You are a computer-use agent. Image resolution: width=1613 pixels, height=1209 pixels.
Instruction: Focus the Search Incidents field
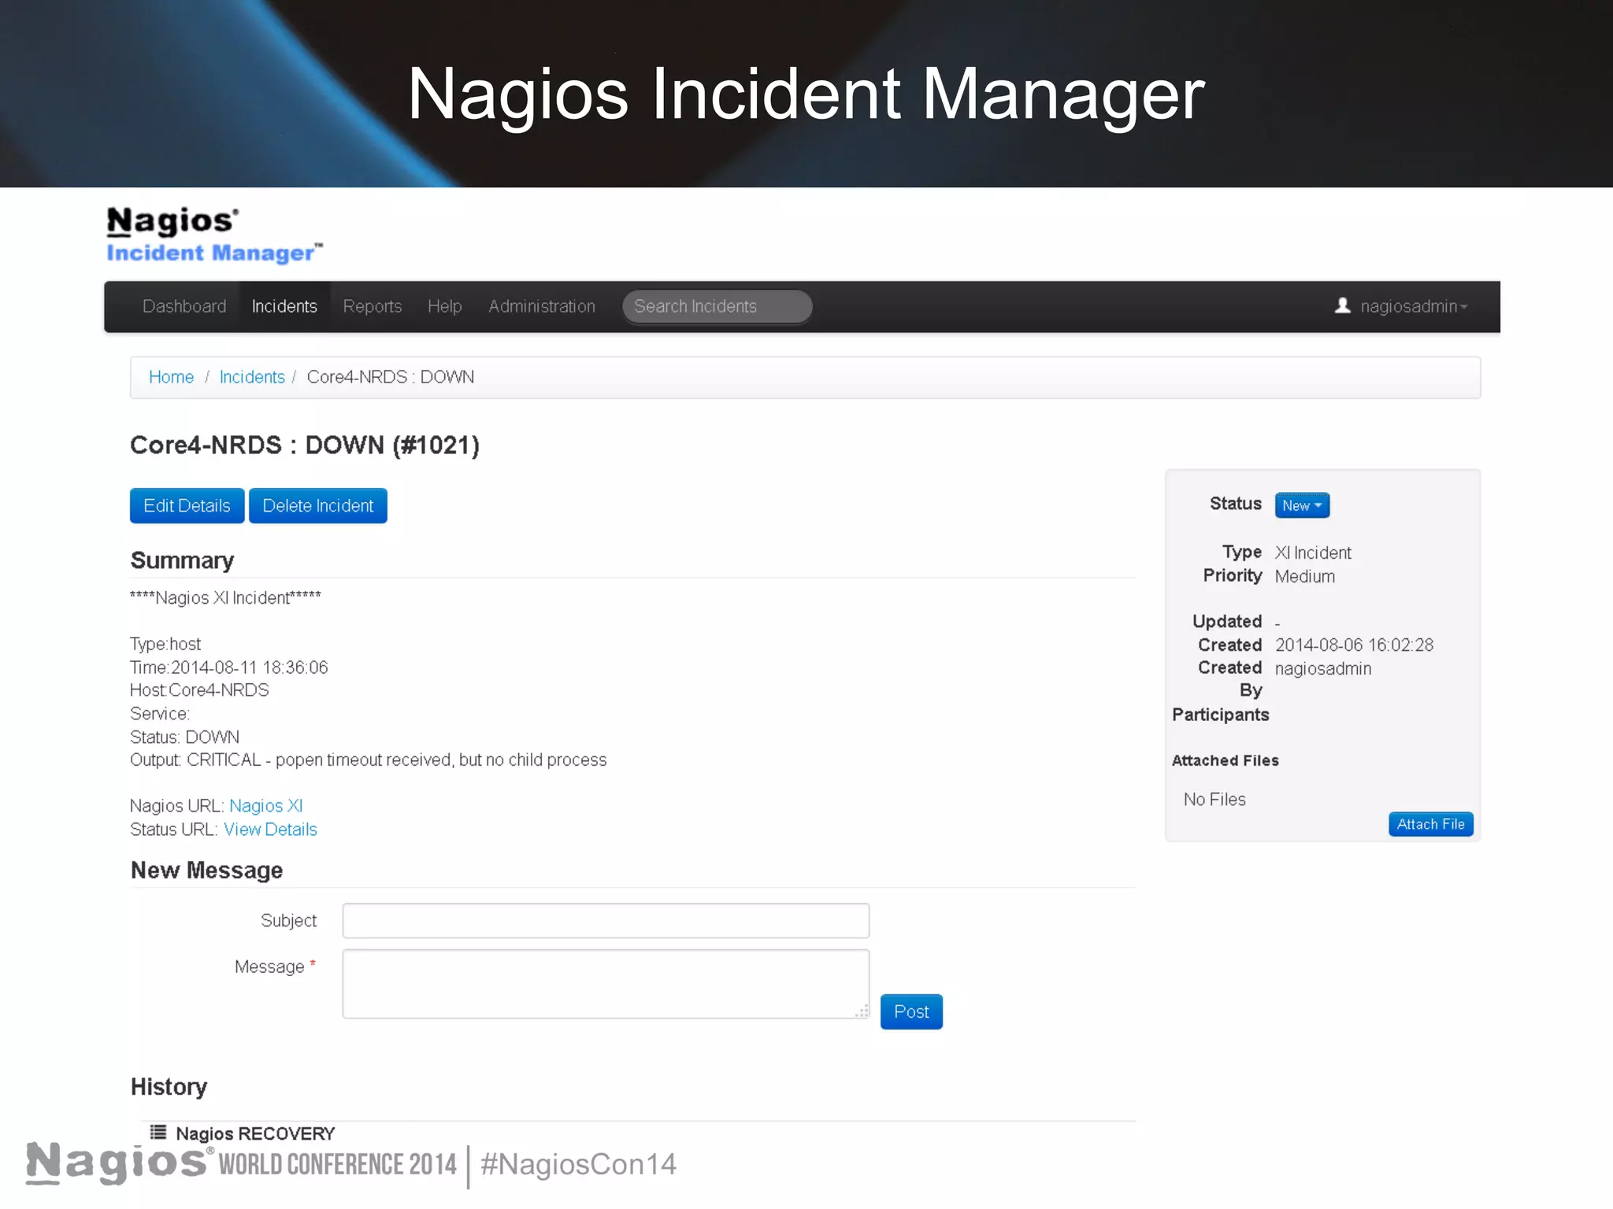[718, 306]
